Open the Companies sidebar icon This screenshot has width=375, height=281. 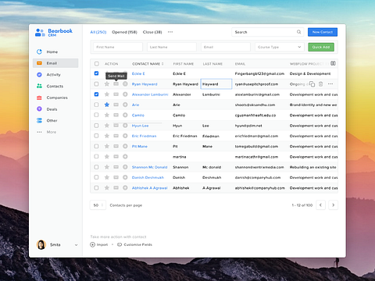(39, 98)
